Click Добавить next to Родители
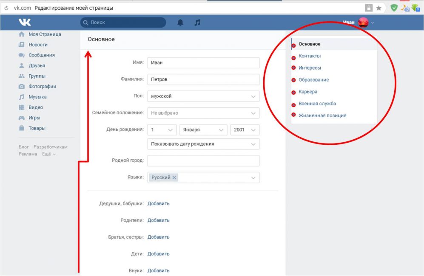Viewport: 424px width, 276px height. 158,220
